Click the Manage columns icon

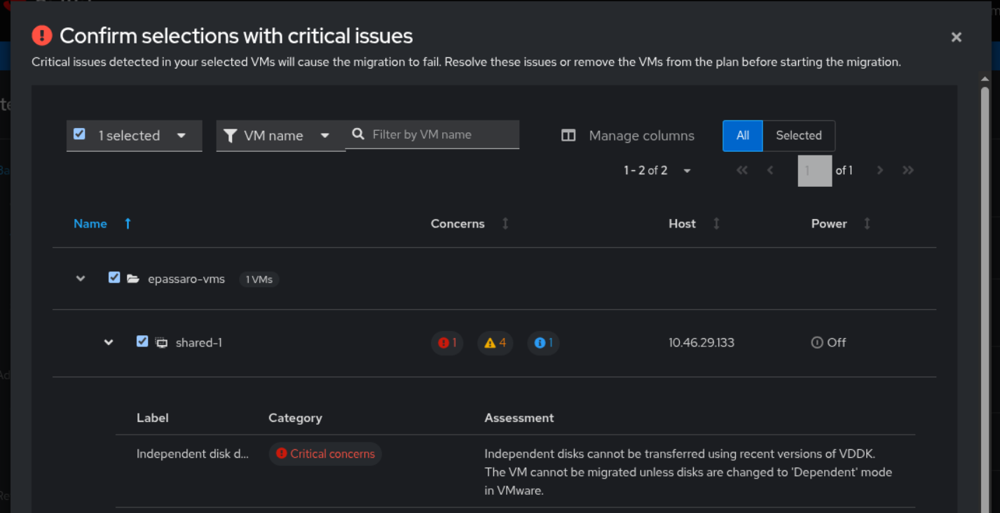[x=568, y=136]
